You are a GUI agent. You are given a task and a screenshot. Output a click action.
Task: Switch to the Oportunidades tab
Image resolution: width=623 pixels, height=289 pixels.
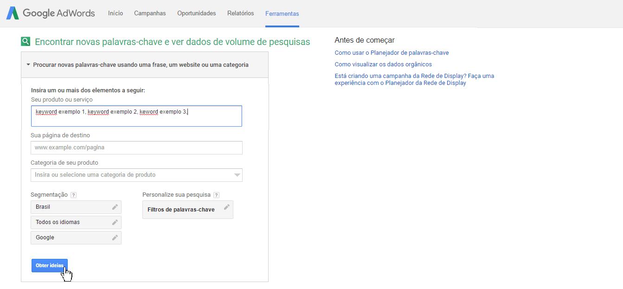(x=197, y=13)
